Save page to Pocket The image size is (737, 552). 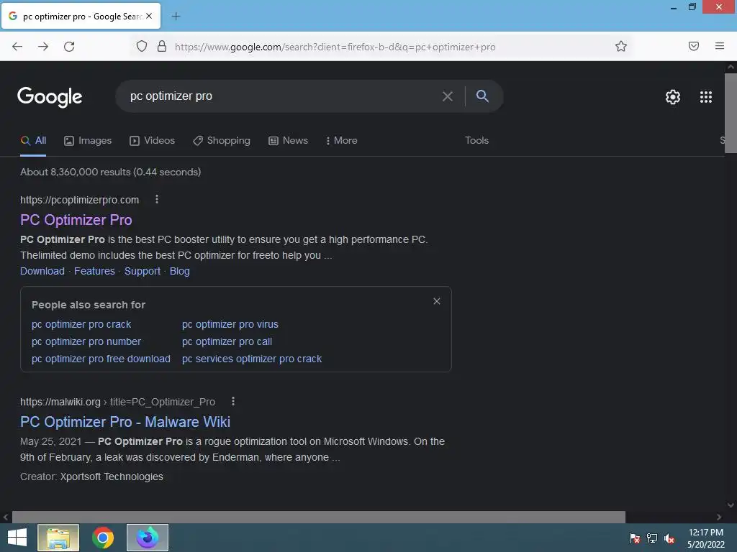pyautogui.click(x=693, y=46)
